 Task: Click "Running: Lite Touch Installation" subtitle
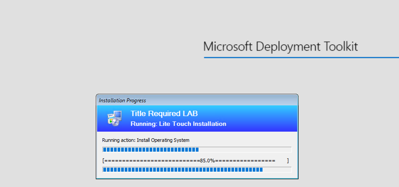pyautogui.click(x=178, y=124)
